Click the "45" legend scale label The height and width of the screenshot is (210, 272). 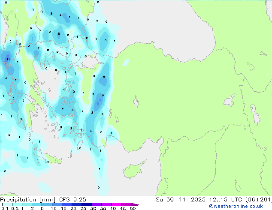[x=123, y=208]
